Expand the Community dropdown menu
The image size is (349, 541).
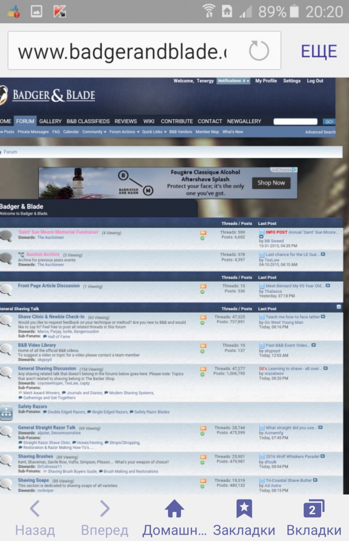coord(94,132)
